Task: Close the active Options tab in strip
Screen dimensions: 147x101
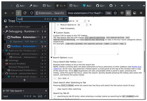Action: tap(65, 6)
